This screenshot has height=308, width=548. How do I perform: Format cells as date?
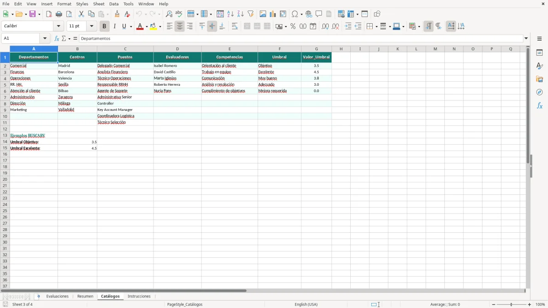[313, 26]
